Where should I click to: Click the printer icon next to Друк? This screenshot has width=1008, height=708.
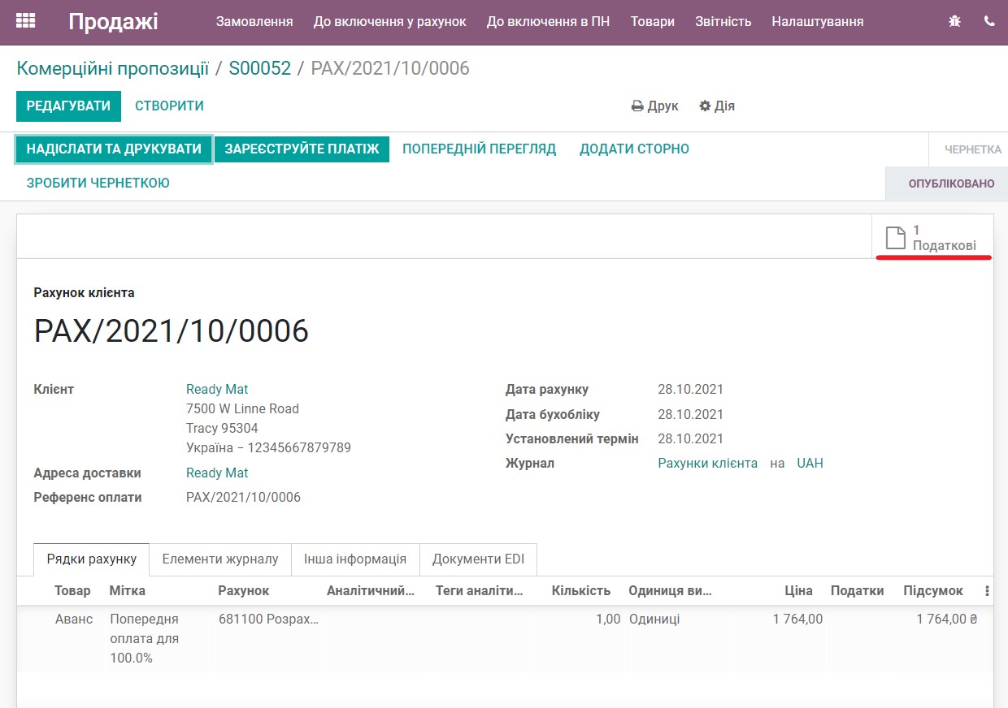pyautogui.click(x=636, y=106)
